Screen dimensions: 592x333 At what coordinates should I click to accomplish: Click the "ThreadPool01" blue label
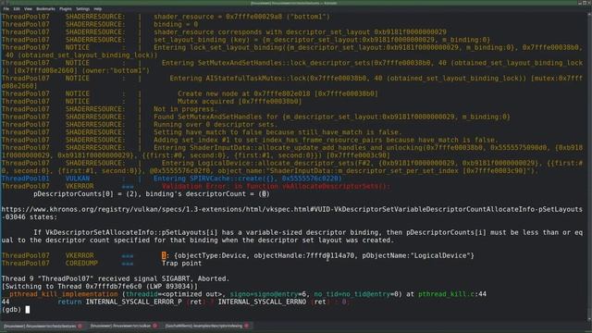point(25,179)
